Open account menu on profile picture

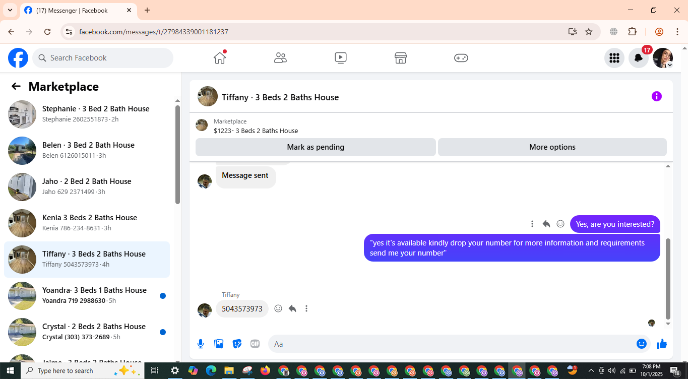tap(663, 58)
